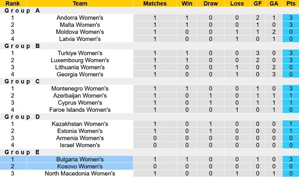
Task: Click the North Macedonia Women's team name
Action: coord(80,174)
